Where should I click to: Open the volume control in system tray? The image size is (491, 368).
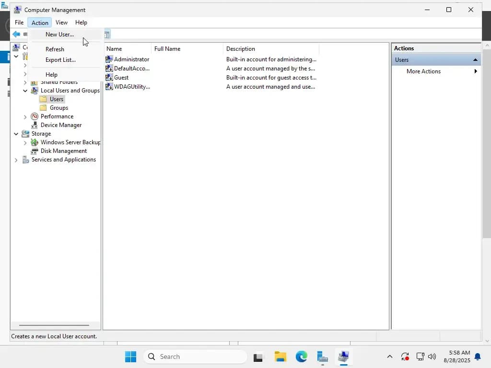tap(432, 356)
